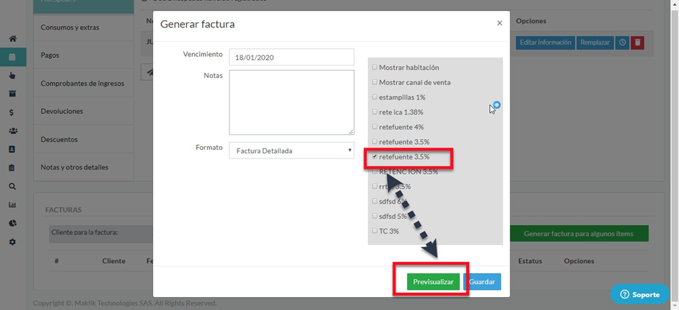Open the users group sidebar icon
The height and width of the screenshot is (310, 679).
tap(12, 131)
